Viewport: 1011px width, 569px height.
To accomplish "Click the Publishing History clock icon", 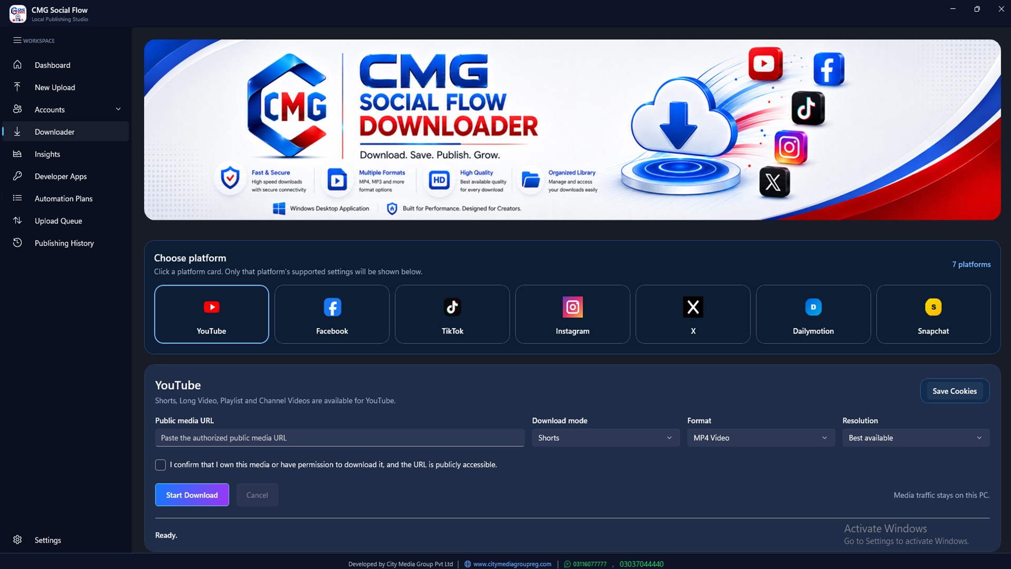I will (x=17, y=242).
